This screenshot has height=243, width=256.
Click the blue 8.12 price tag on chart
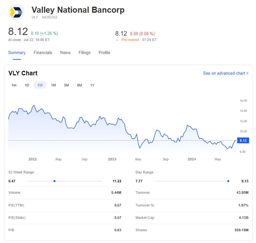tap(243, 140)
